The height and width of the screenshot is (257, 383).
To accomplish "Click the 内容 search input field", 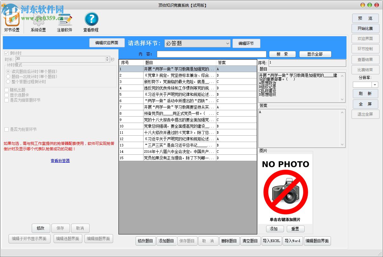I will (211, 54).
